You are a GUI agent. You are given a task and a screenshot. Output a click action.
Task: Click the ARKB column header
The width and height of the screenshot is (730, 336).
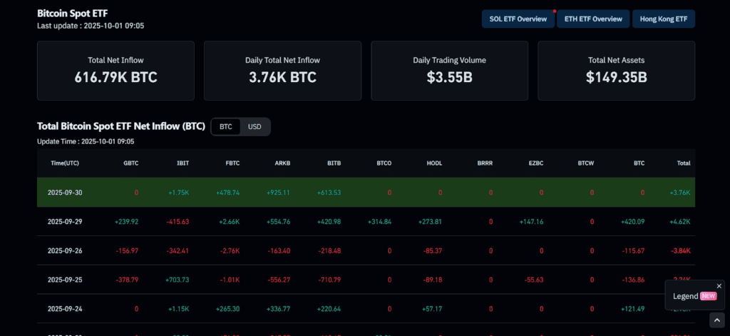point(282,163)
